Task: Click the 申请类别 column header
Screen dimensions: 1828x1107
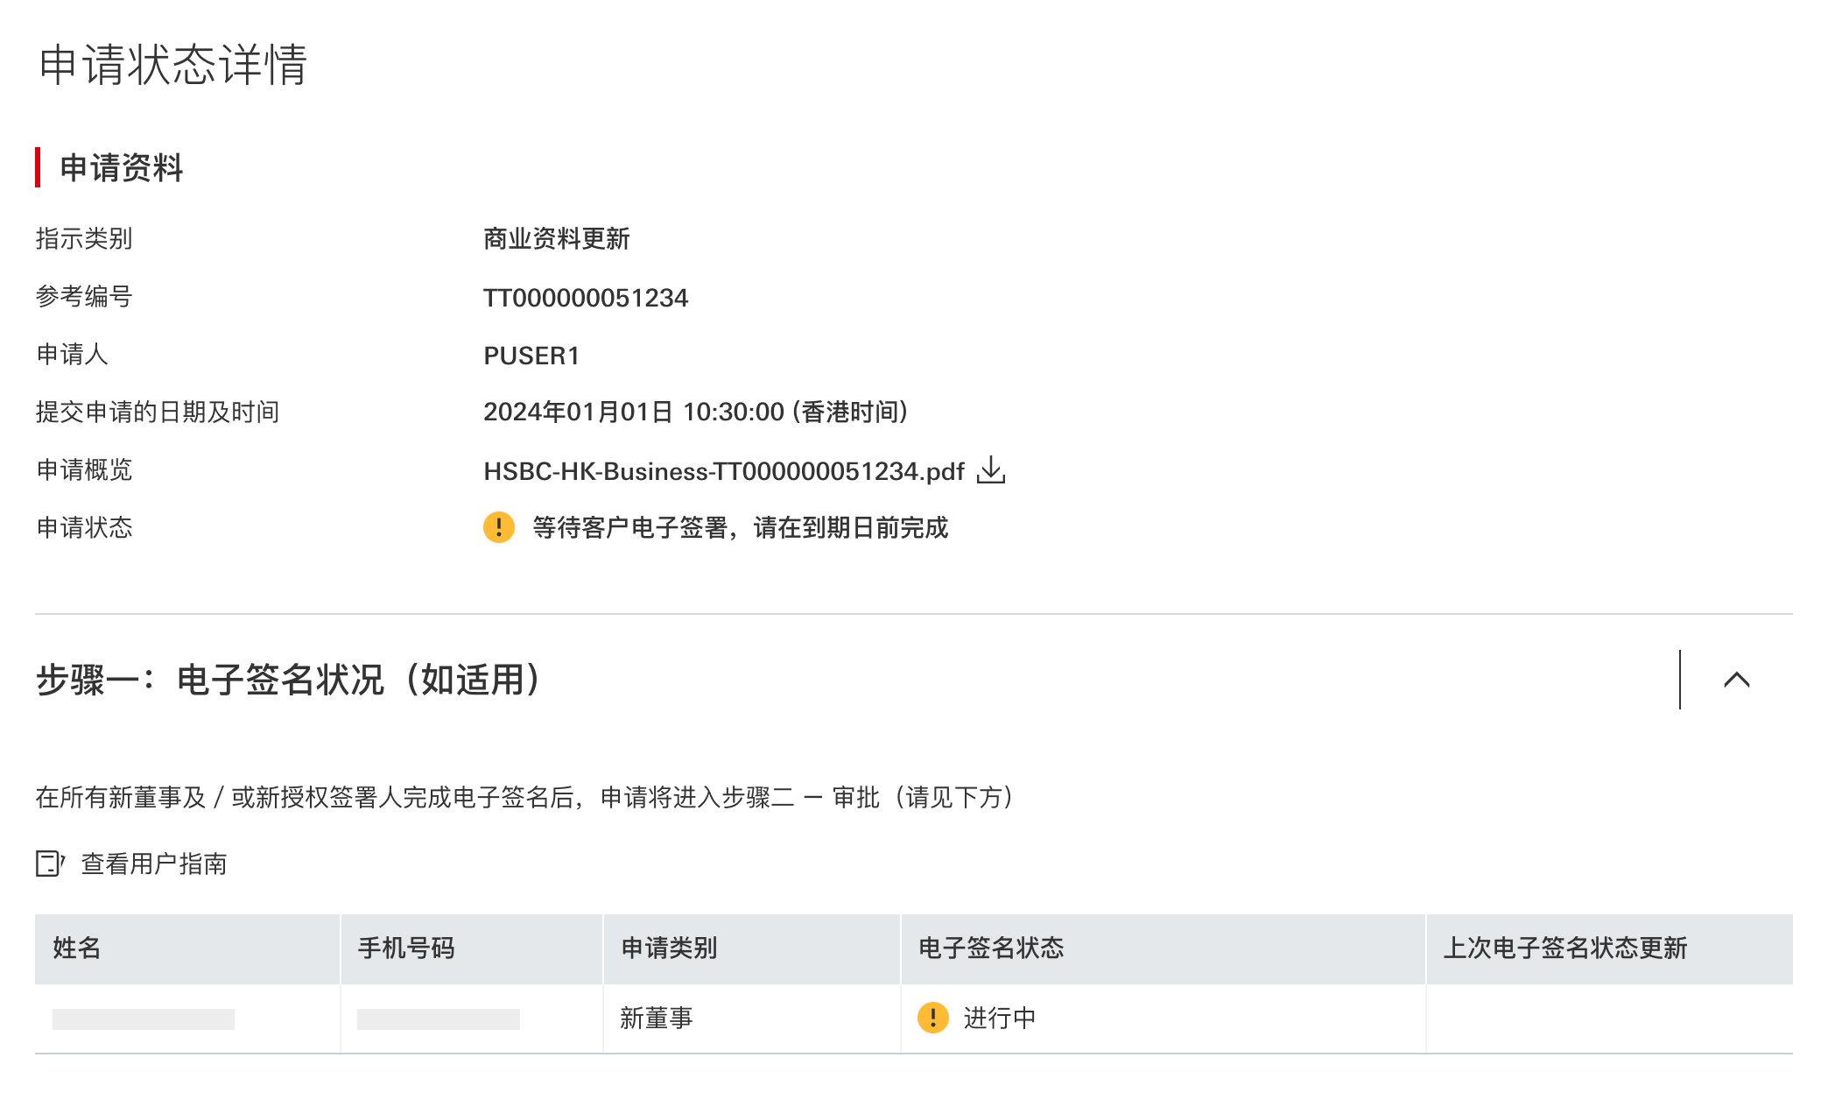Action: click(x=669, y=948)
